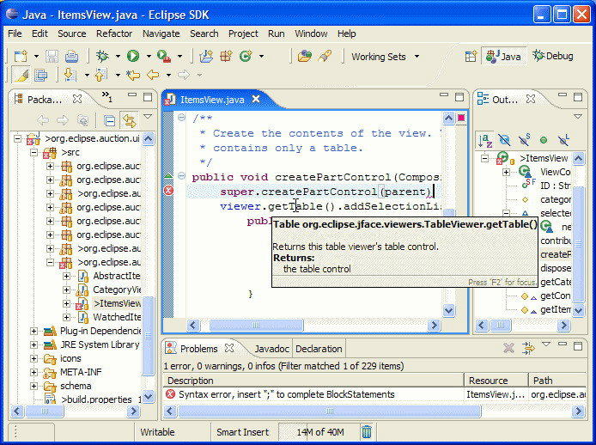Click the green Run button icon
Viewport: 596px width, 445px height.
[133, 57]
